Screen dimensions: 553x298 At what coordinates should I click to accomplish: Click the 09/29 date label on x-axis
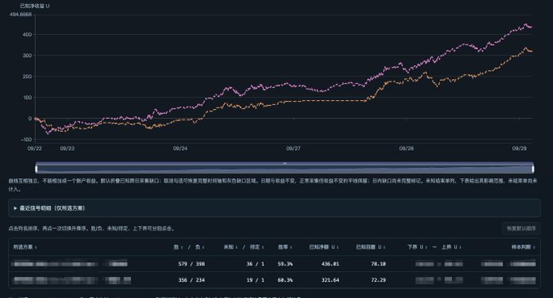519,148
